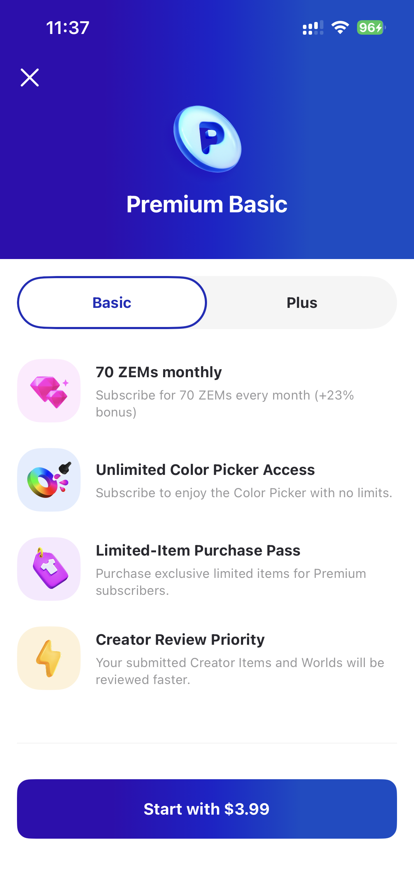The height and width of the screenshot is (896, 414).
Task: Tap the cellular signal bars icon
Action: [313, 28]
